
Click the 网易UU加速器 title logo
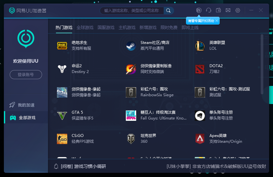pos(28,11)
